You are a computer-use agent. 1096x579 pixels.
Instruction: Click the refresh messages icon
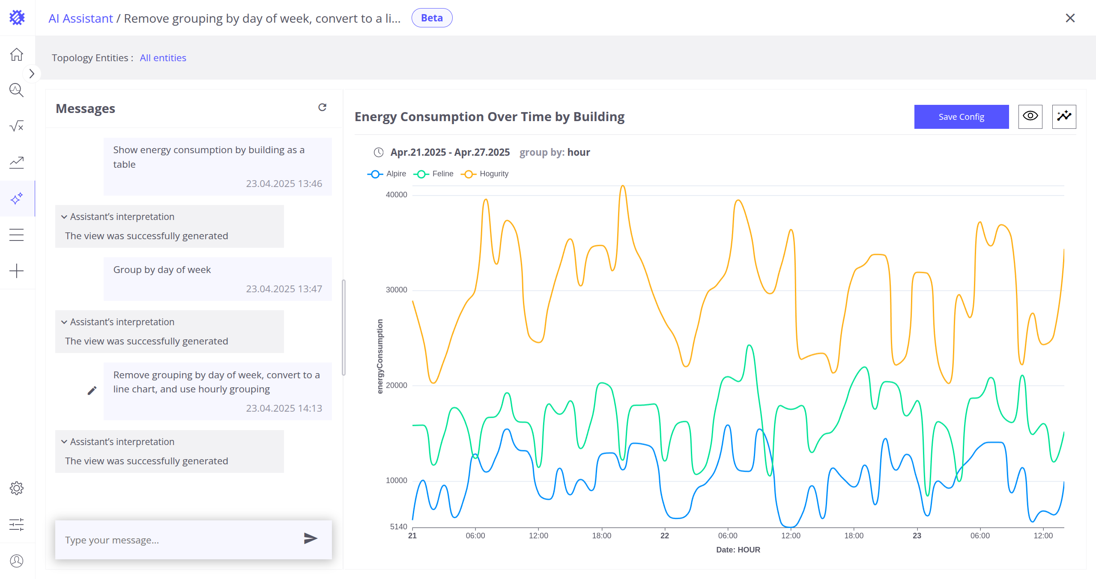coord(322,107)
